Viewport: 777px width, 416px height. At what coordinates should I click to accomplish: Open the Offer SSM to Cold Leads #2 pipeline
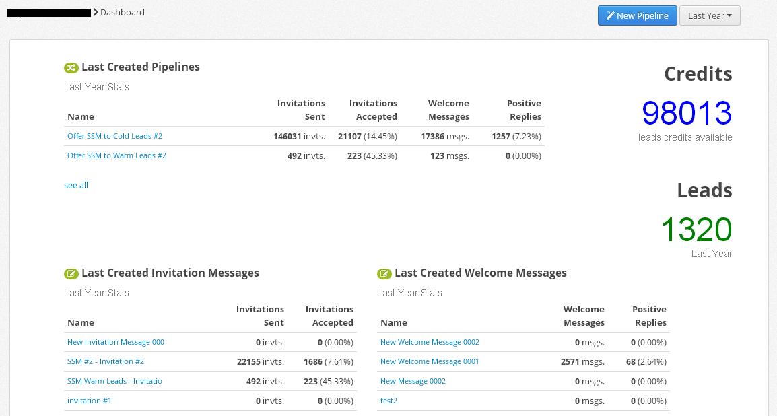pos(114,136)
